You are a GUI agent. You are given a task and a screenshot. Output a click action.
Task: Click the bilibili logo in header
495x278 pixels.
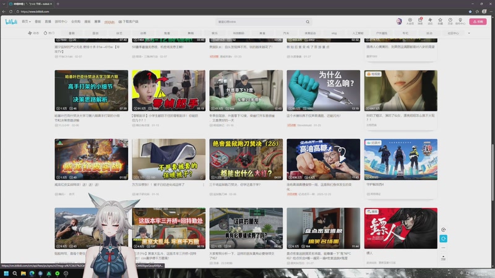(x=11, y=22)
